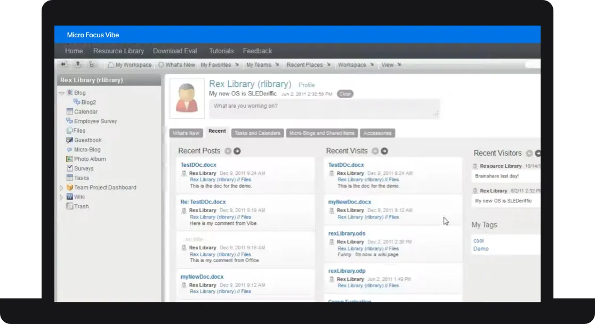Switch to the Tasks and Calendars tab
The height and width of the screenshot is (324, 595).
tap(257, 133)
